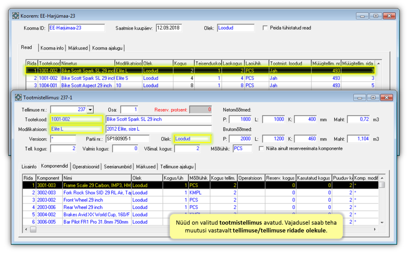Click the Netomõõtmed P field with 1800

(x=240, y=119)
